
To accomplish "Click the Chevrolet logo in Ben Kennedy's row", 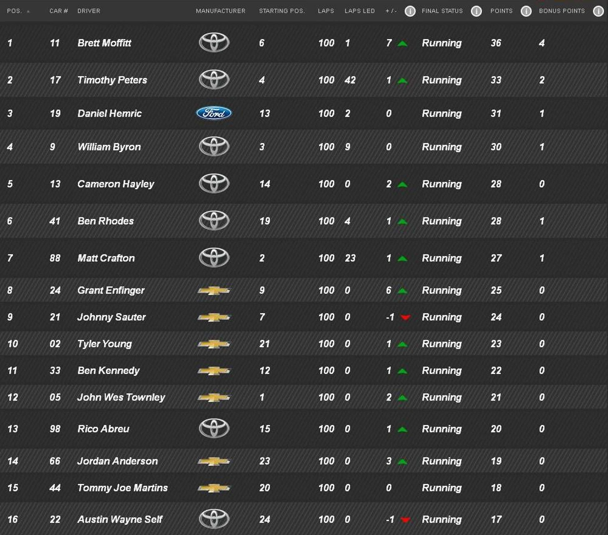I will pyautogui.click(x=214, y=371).
